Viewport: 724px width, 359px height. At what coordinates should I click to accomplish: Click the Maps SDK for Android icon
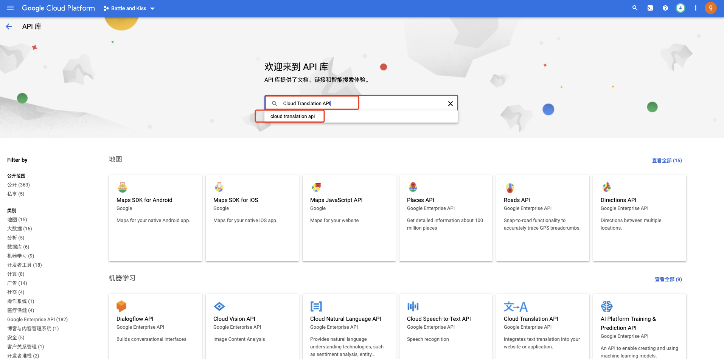[122, 187]
